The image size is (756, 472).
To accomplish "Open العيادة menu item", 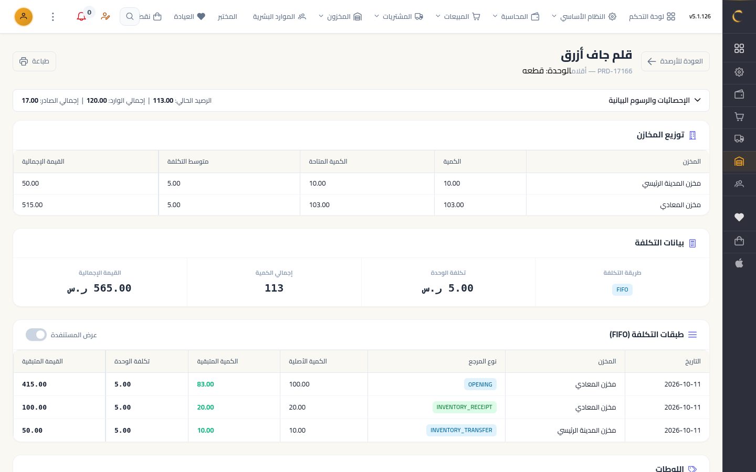I will (190, 17).
